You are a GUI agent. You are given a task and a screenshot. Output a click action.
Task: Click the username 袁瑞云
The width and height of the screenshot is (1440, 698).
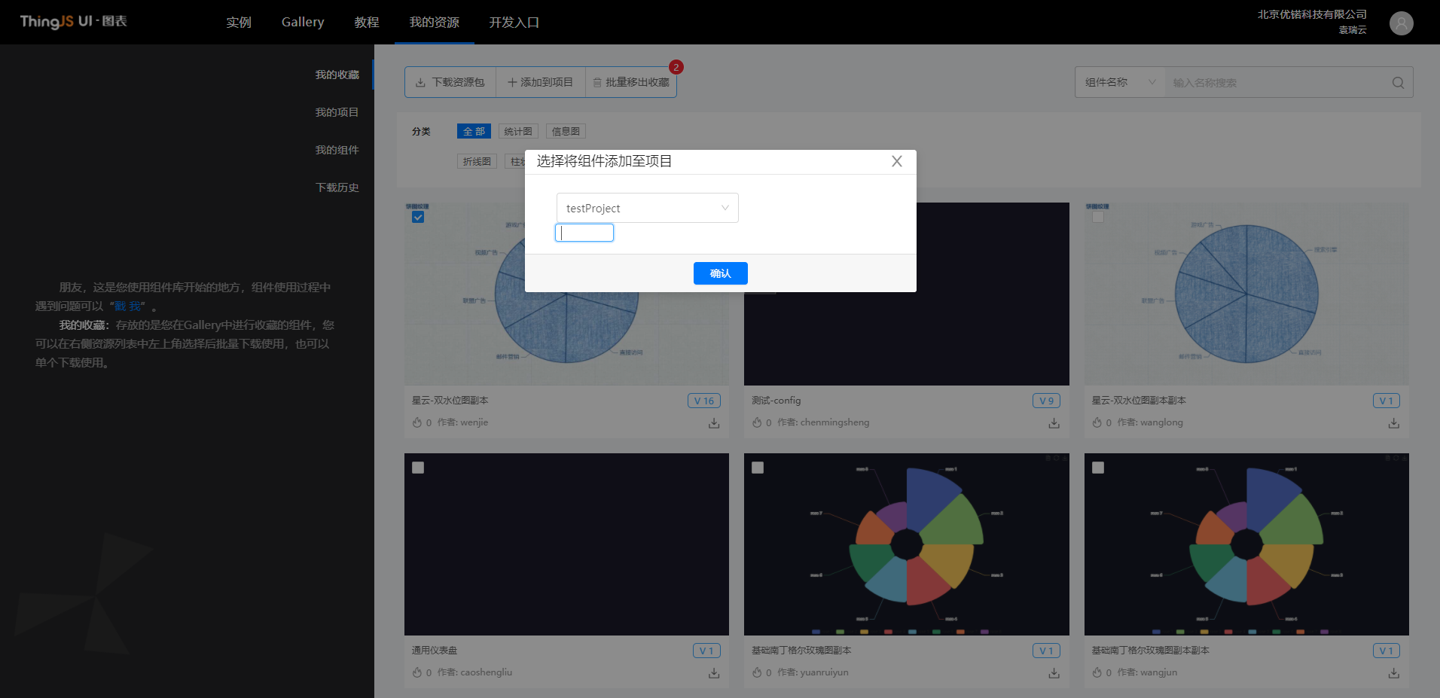pyautogui.click(x=1353, y=30)
